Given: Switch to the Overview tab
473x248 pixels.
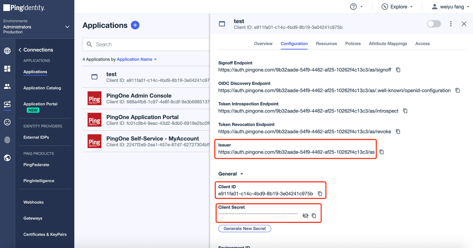Looking at the screenshot, I should (263, 44).
